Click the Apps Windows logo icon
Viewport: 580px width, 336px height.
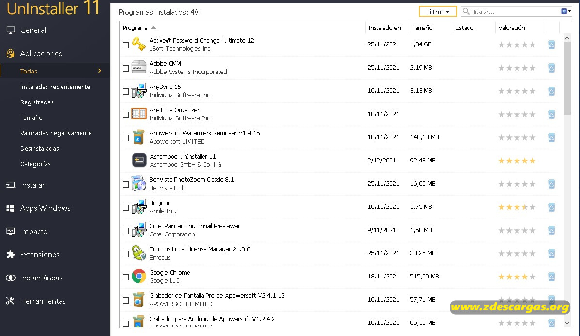click(10, 208)
